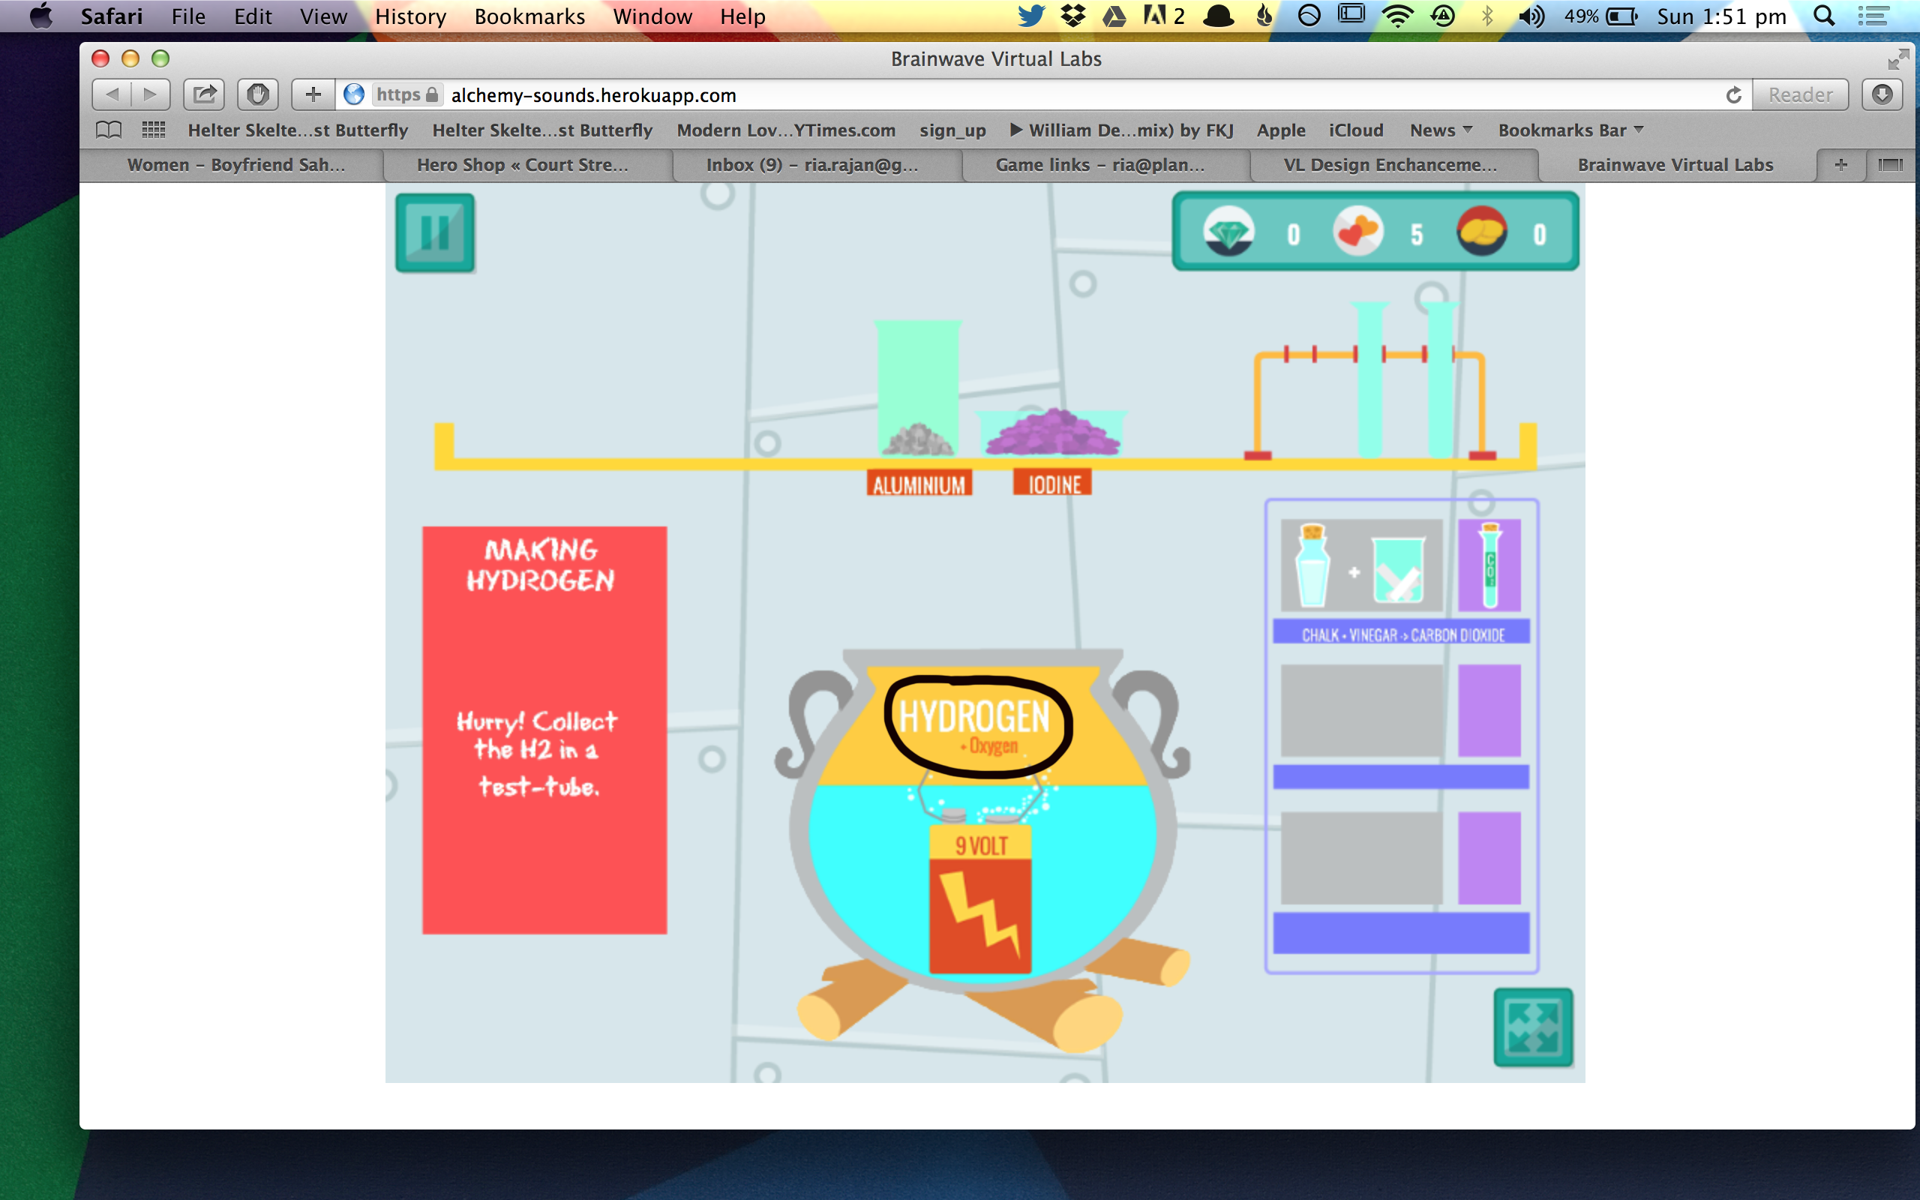Select the right test-tube on the stand

click(x=1440, y=379)
